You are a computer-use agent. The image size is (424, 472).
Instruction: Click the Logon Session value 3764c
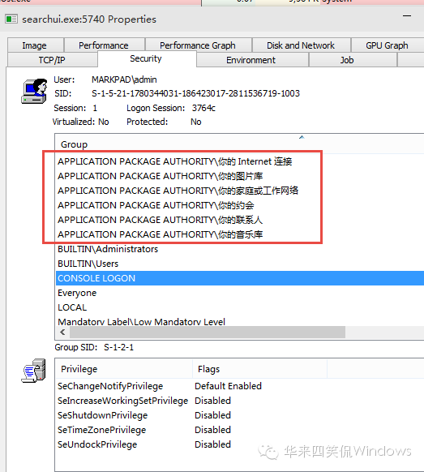point(203,108)
